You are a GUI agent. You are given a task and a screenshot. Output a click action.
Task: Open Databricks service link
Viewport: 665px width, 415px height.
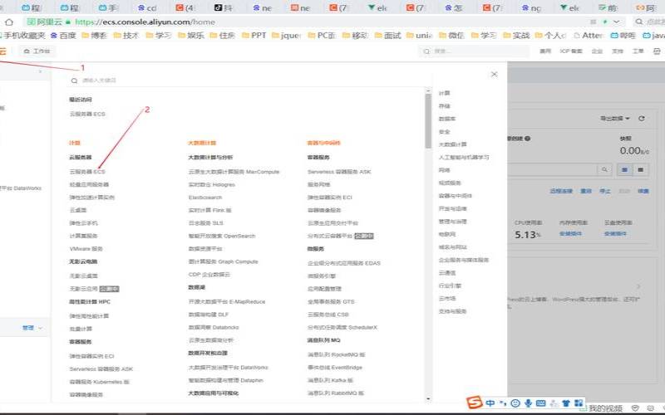tap(214, 327)
